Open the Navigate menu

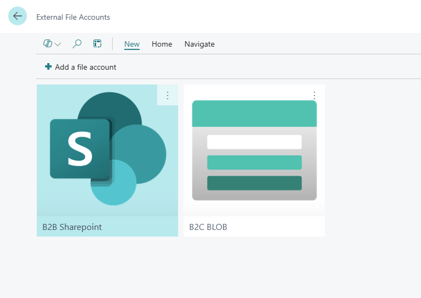200,44
